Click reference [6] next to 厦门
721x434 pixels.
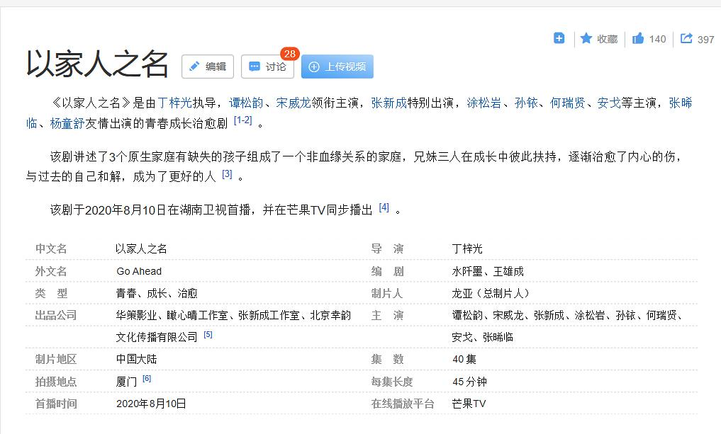click(147, 379)
